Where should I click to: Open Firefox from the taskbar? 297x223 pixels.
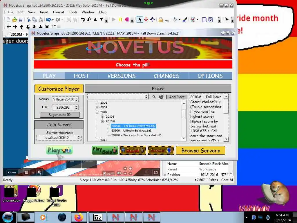point(79,217)
